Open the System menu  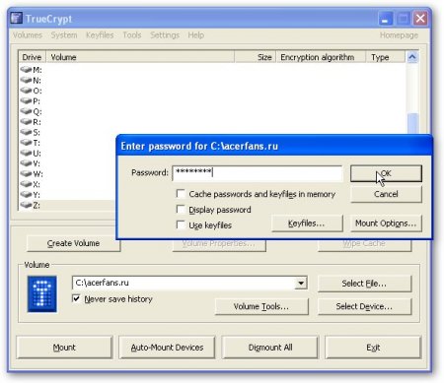(x=64, y=35)
